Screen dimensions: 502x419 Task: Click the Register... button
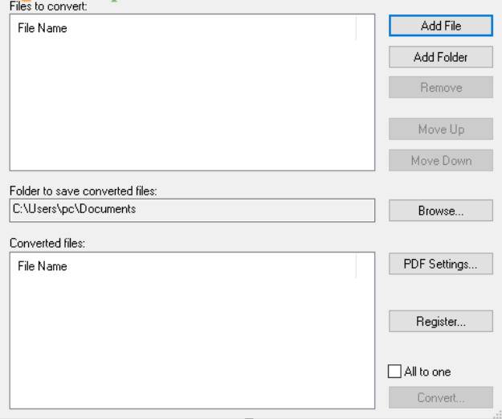[441, 321]
